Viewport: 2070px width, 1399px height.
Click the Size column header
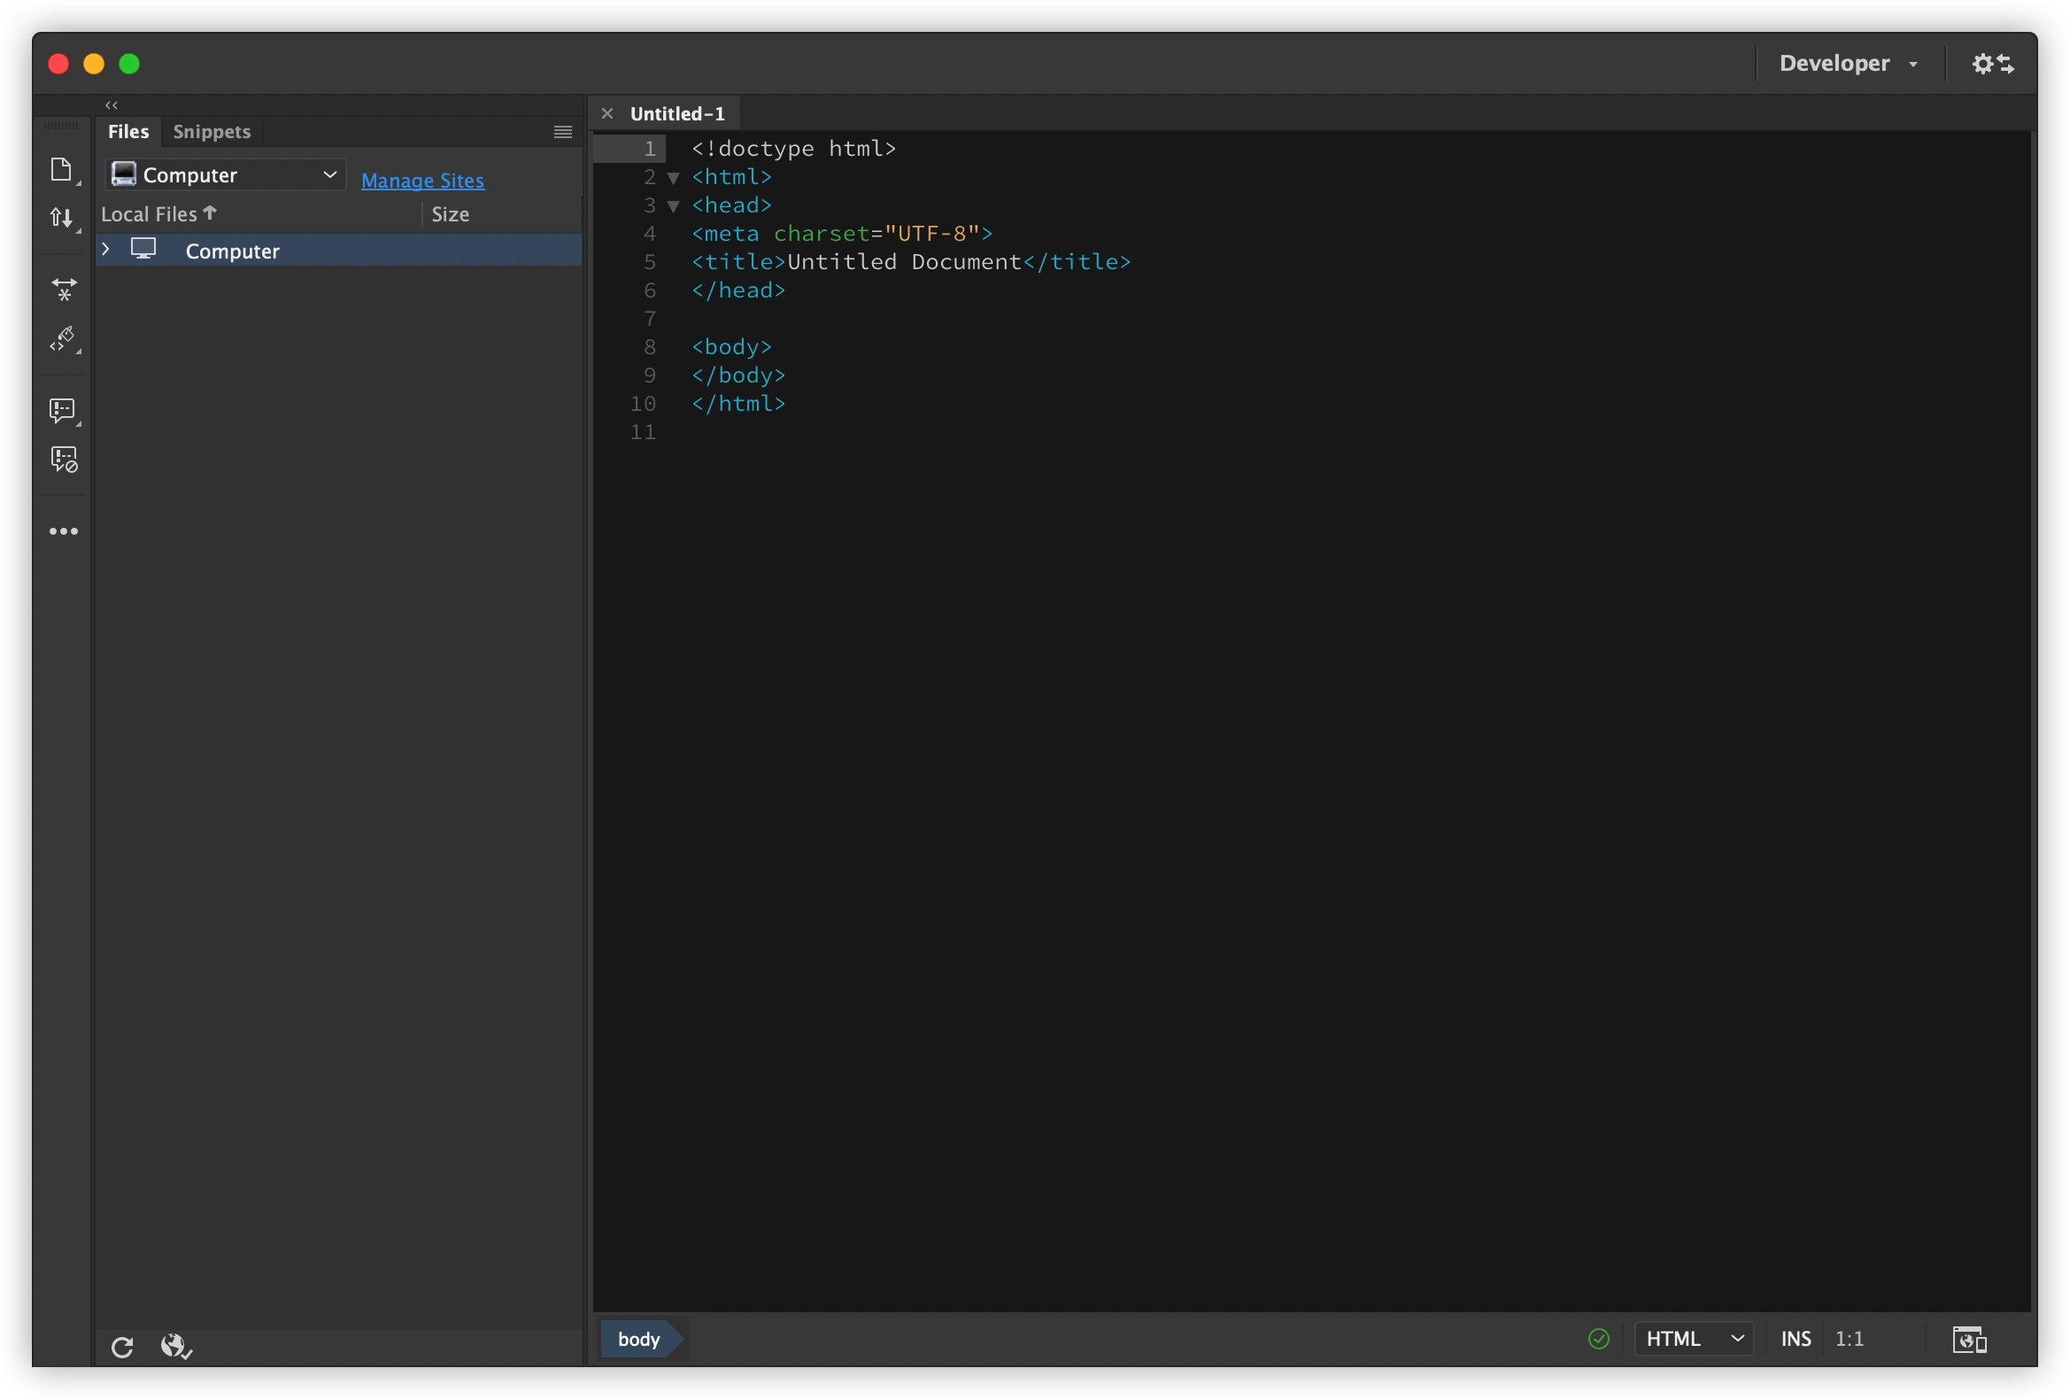point(451,213)
